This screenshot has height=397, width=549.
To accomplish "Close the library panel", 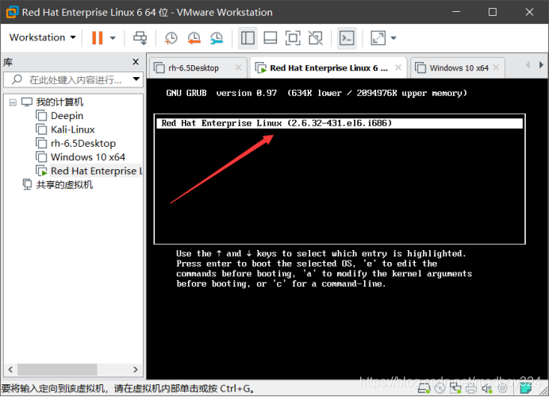I will point(136,62).
